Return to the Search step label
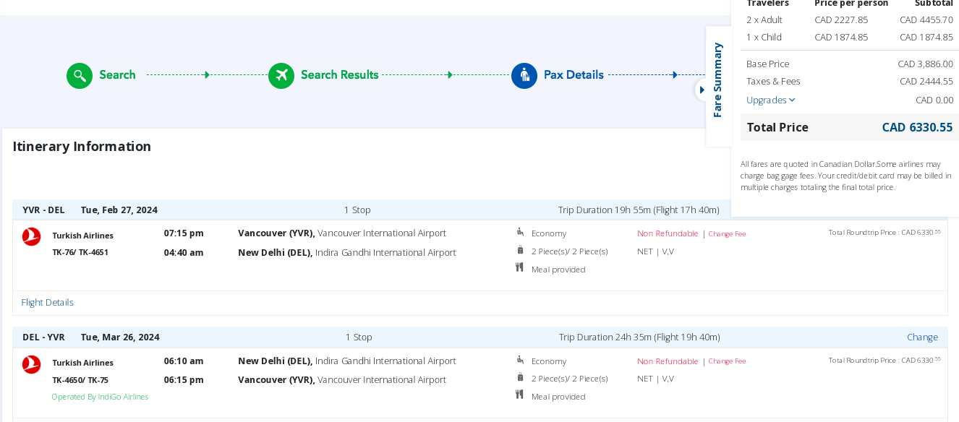The width and height of the screenshot is (959, 422). point(117,75)
